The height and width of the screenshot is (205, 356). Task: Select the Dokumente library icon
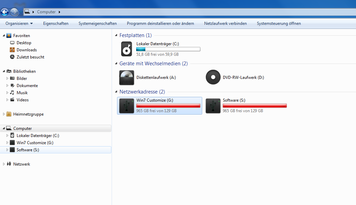pos(13,85)
